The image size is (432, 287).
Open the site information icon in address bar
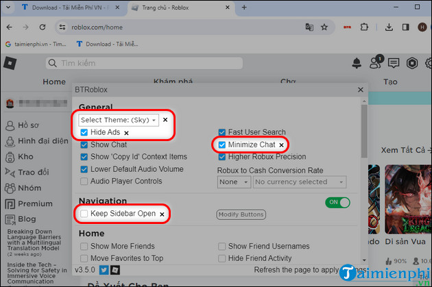pyautogui.click(x=62, y=27)
